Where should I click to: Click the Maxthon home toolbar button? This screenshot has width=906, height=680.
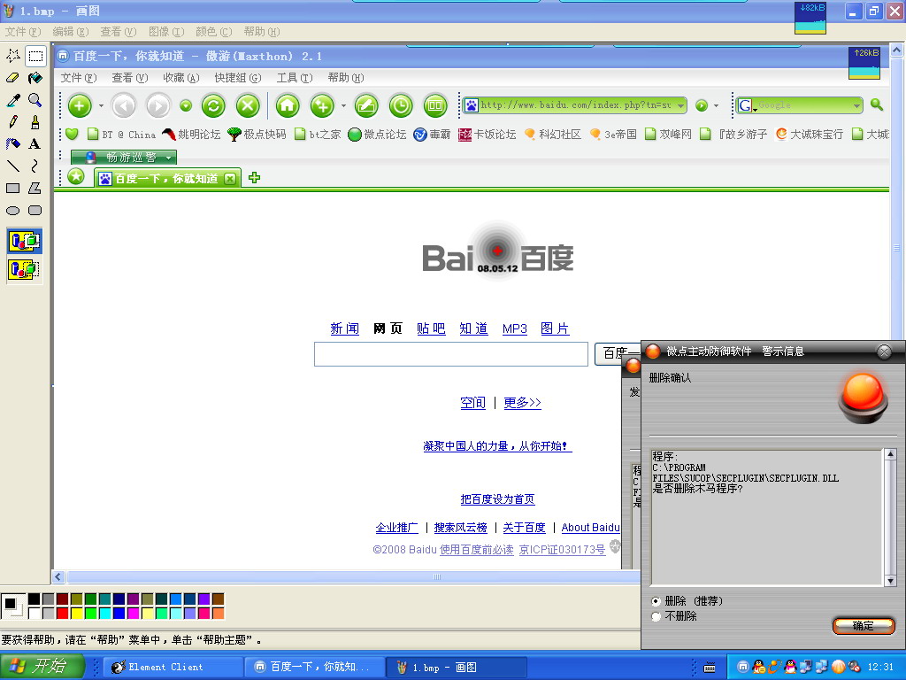288,106
